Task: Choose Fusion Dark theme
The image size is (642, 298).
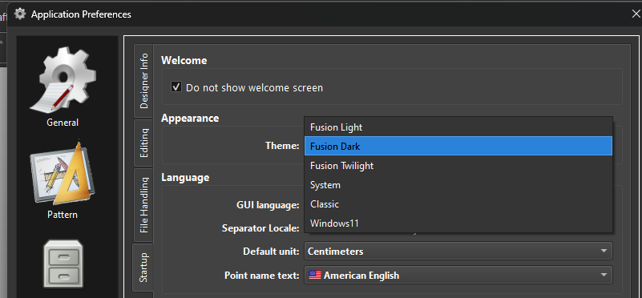Action: pos(458,146)
